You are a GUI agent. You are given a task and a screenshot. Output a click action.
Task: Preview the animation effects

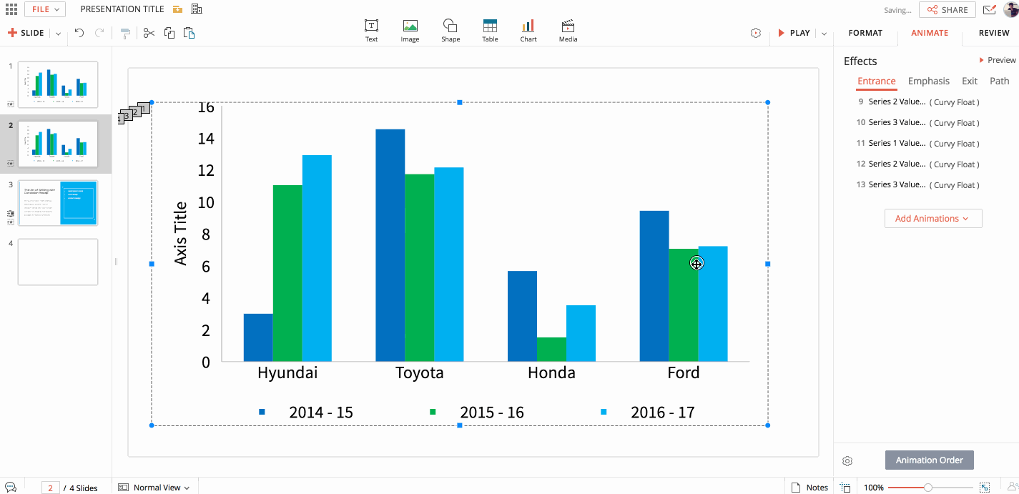tap(998, 60)
